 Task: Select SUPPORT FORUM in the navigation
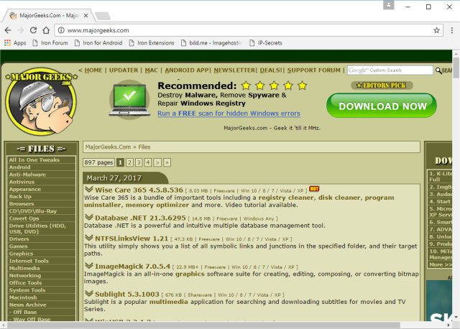pyautogui.click(x=313, y=70)
